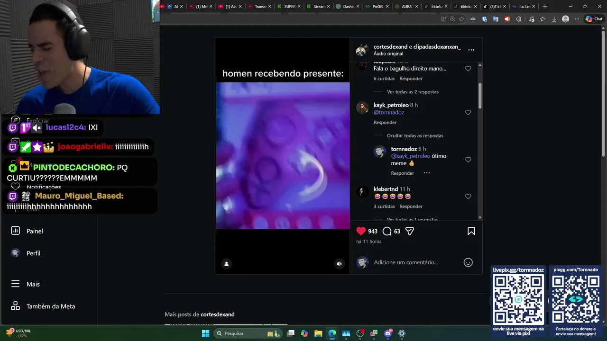The height and width of the screenshot is (341, 607).
Task: Open post options three-dot menu
Action: click(471, 50)
